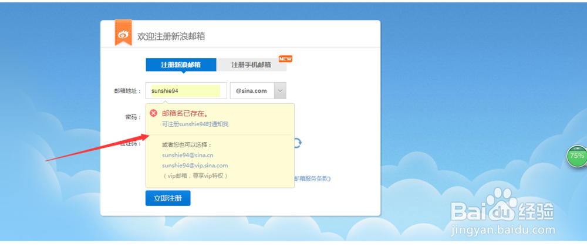Click the sunshie94 email name field
The height and width of the screenshot is (250, 587).
187,91
